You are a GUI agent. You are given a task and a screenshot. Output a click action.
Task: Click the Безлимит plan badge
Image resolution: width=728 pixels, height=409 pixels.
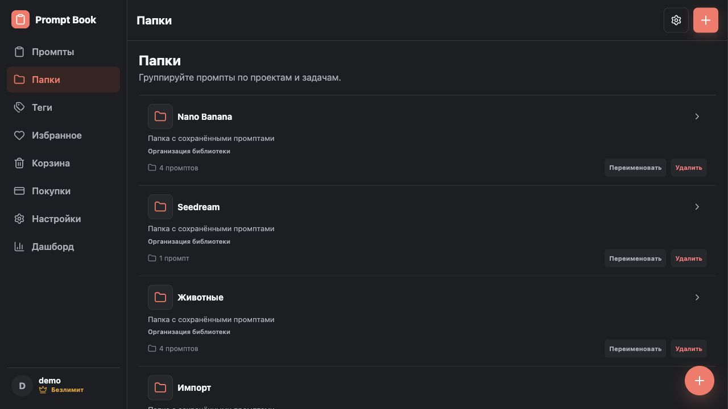pos(61,390)
